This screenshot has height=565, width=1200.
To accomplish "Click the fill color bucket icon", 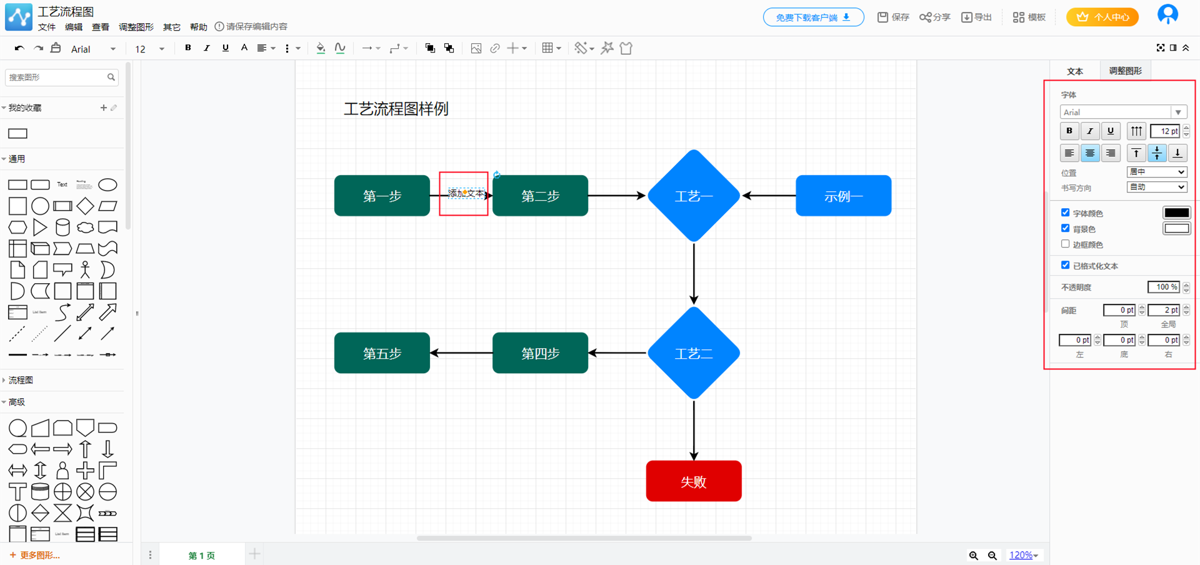I will (x=321, y=48).
